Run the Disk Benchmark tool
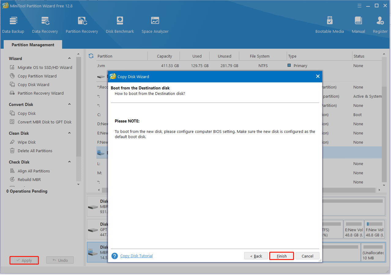391x275 pixels. point(120,24)
